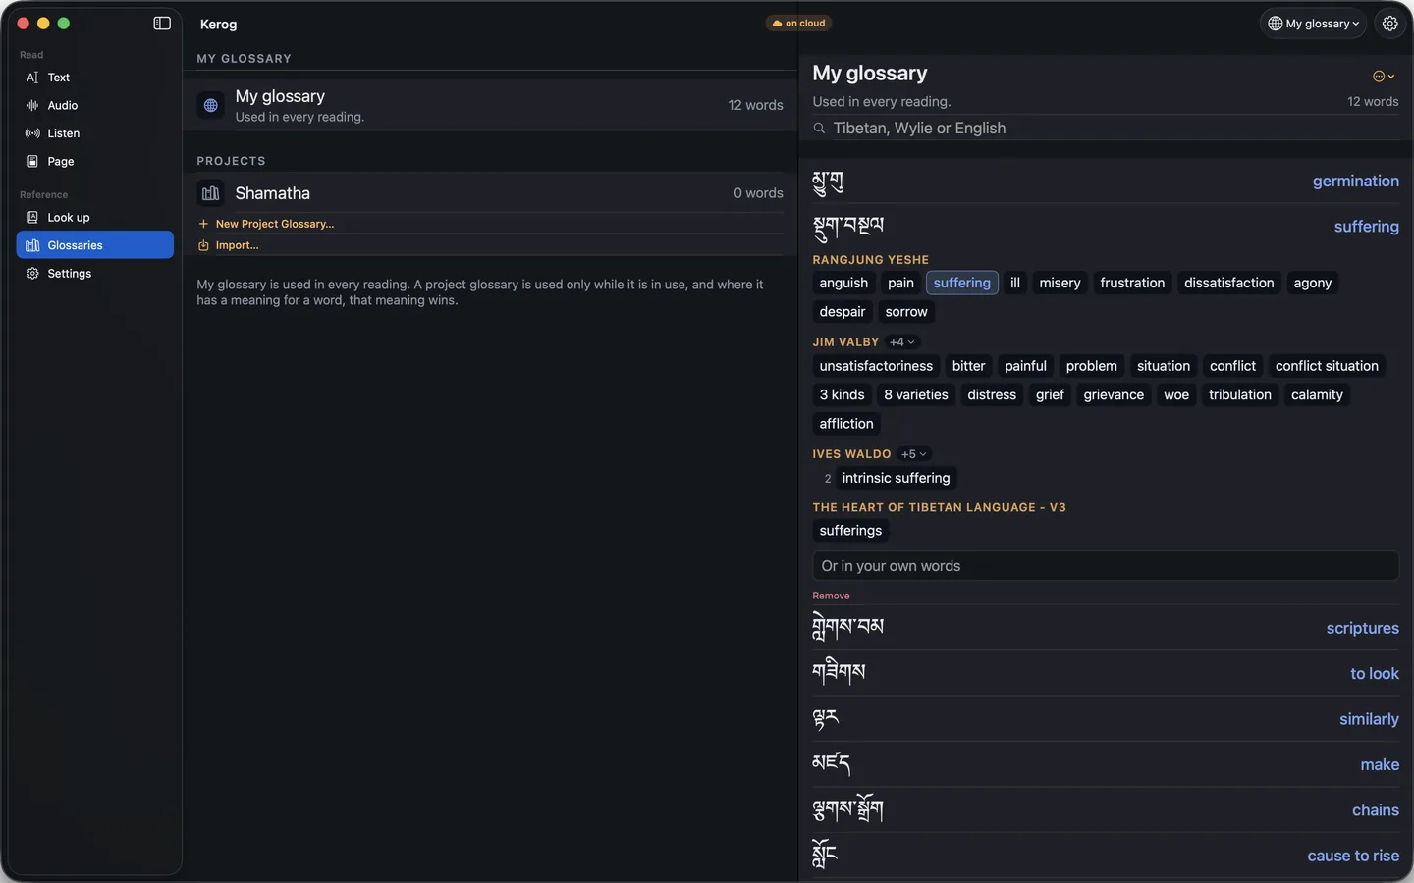This screenshot has height=883, width=1414.
Task: Open the 'similarly' glossary entry
Action: tap(1106, 719)
